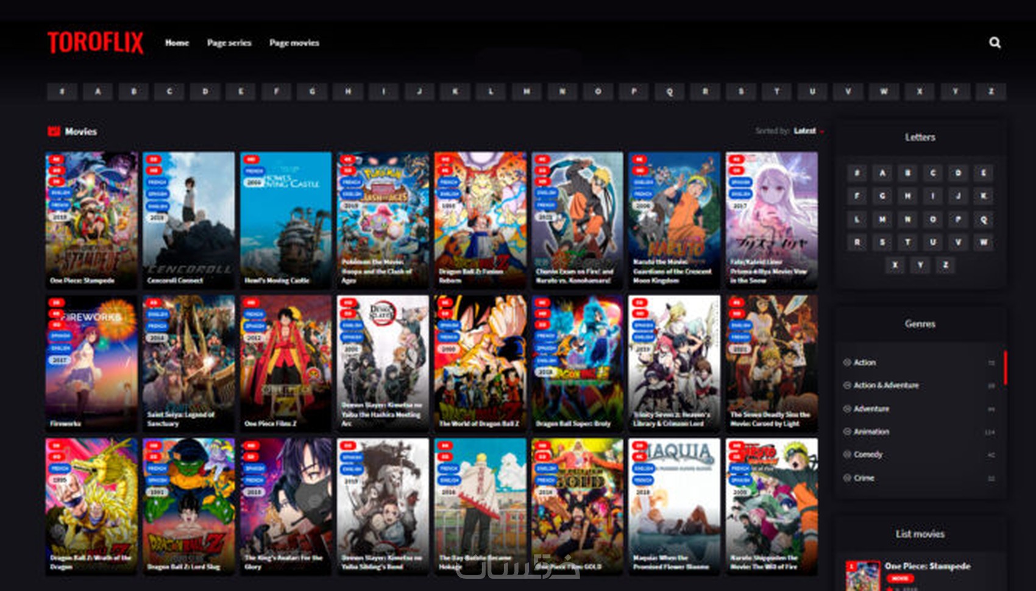Open Demon Slayer Hashira Meeting Arc poster
The height and width of the screenshot is (591, 1036).
click(383, 364)
